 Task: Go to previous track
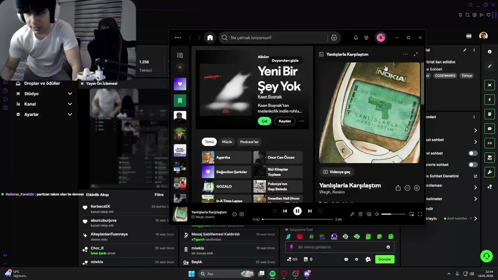[x=285, y=211]
